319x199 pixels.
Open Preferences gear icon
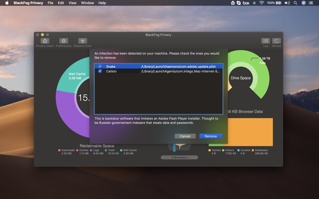[64, 41]
